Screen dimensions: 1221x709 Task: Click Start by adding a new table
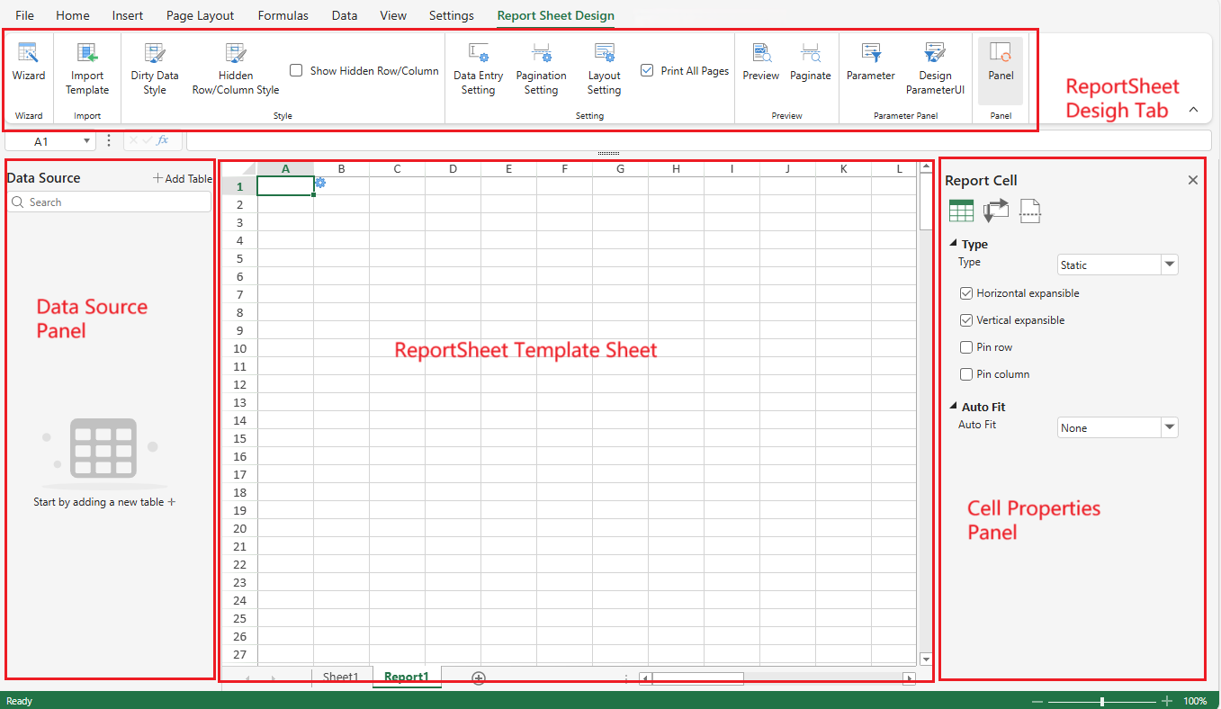point(104,502)
